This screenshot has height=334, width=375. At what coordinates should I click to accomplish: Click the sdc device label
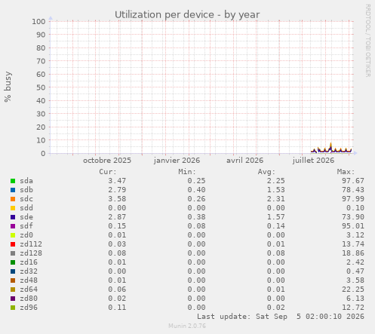click(x=26, y=199)
